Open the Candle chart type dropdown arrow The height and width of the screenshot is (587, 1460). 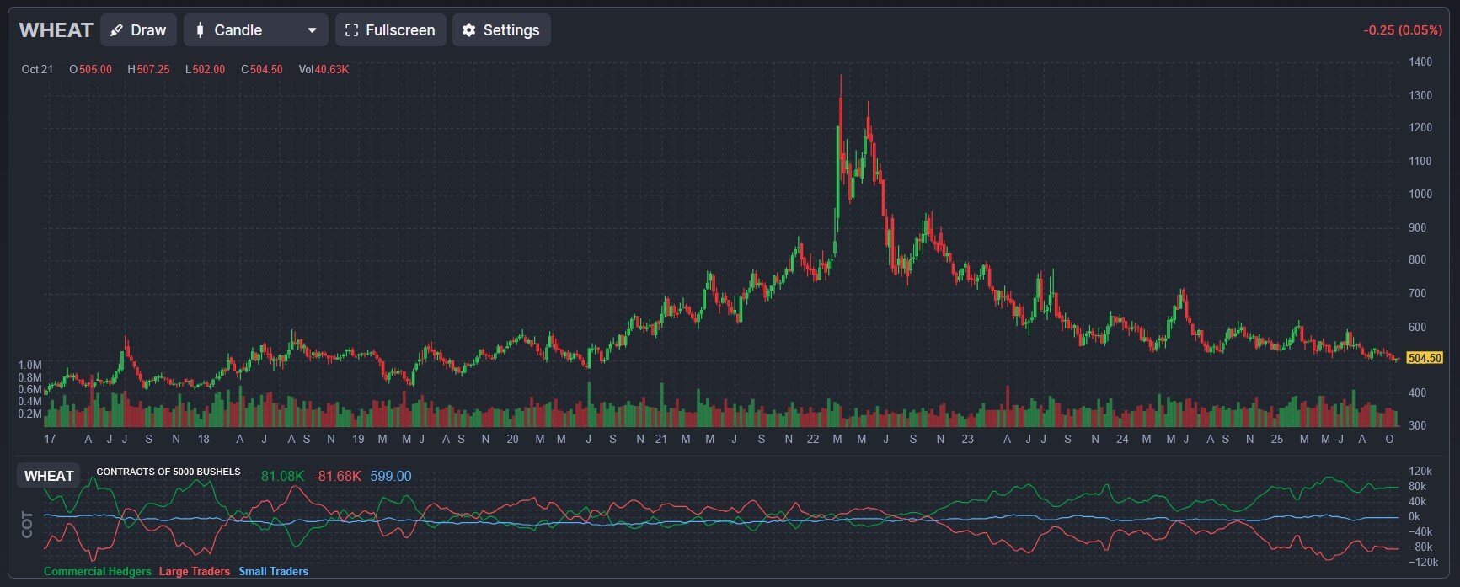[312, 30]
